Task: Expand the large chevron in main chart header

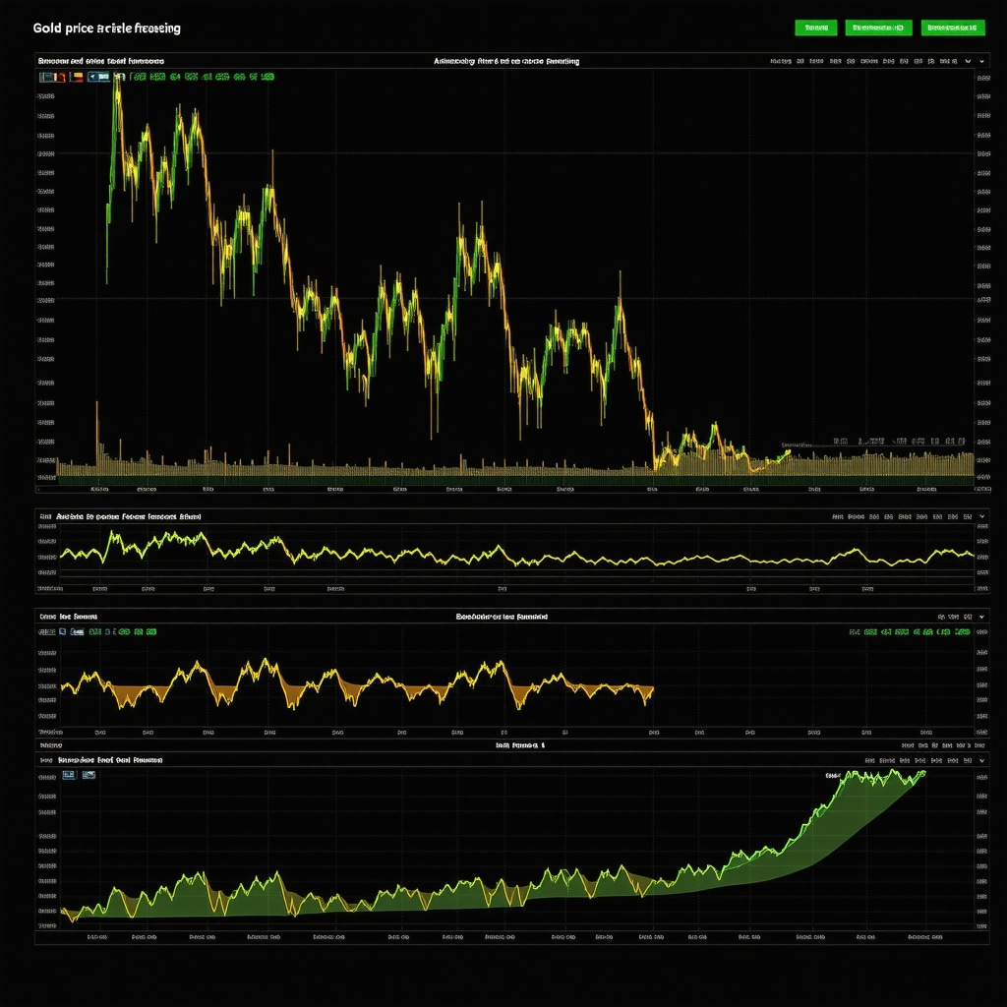Action: click(968, 62)
